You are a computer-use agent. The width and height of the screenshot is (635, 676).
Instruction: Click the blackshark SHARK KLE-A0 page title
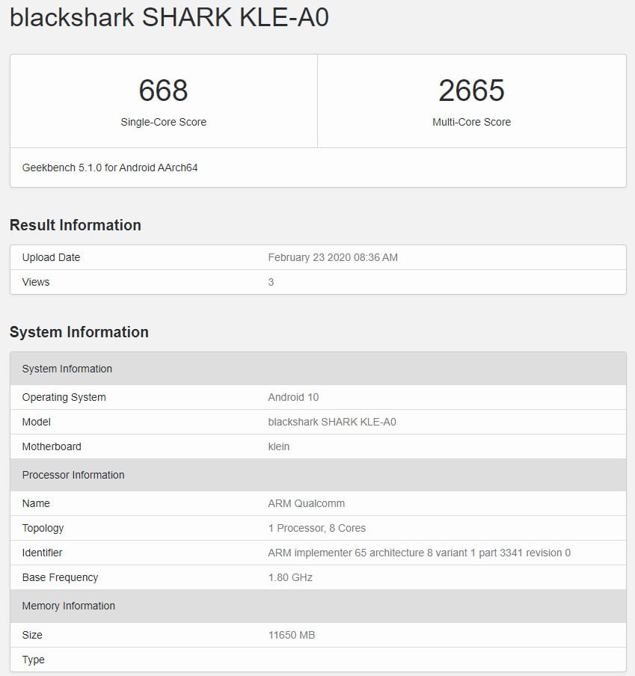(169, 18)
